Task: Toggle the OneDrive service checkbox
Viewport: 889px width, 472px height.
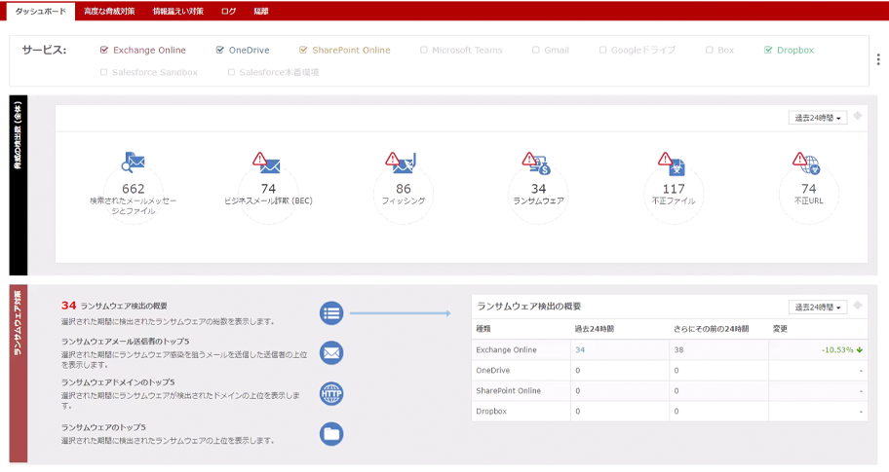Action: coord(220,50)
